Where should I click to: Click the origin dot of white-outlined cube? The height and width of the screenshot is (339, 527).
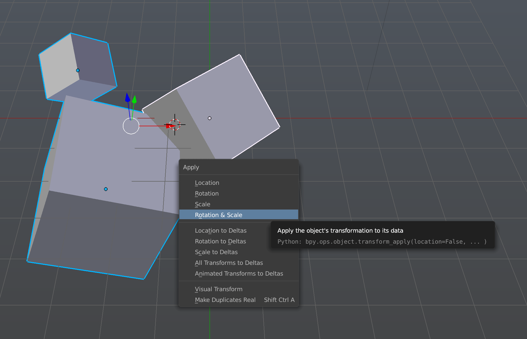coord(209,118)
